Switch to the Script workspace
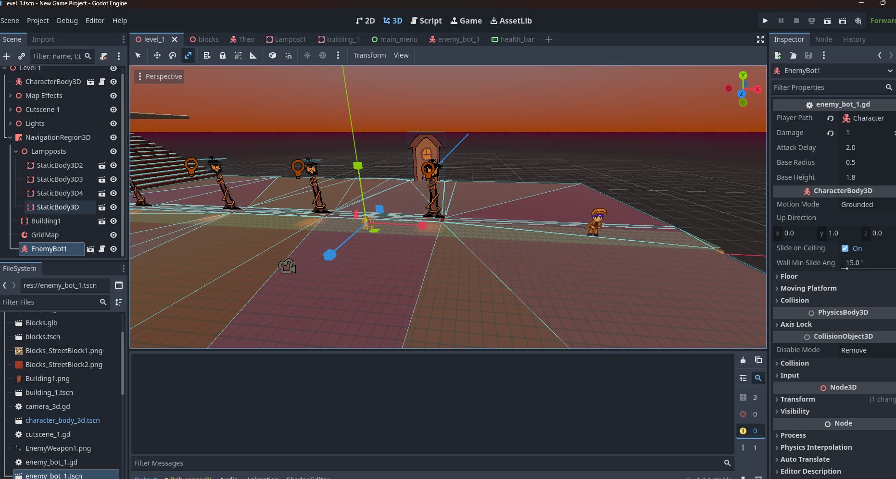 click(x=426, y=21)
